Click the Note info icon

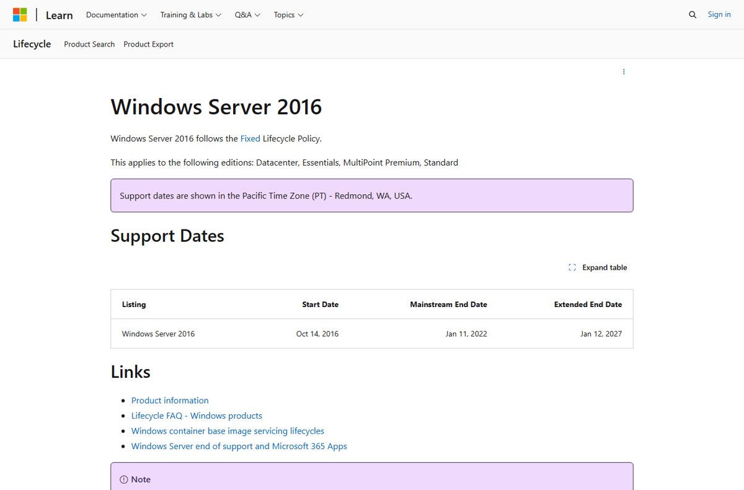click(124, 479)
